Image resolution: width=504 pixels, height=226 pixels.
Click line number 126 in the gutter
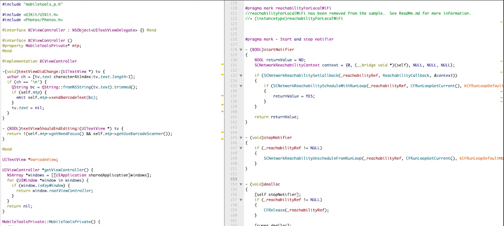(234, 39)
